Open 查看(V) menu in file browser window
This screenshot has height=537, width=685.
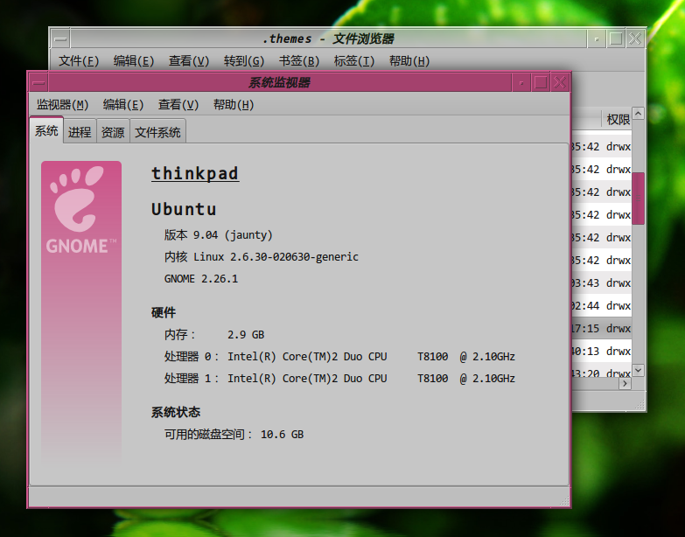pyautogui.click(x=189, y=60)
